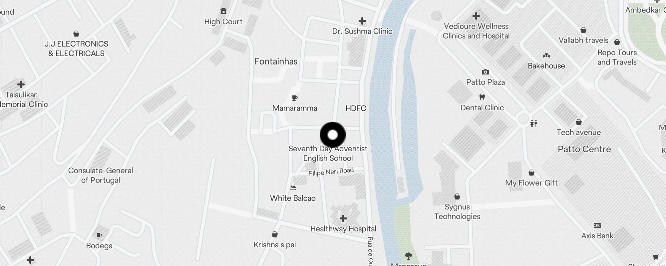Click the HDFC label
This screenshot has width=666, height=266.
click(x=356, y=108)
